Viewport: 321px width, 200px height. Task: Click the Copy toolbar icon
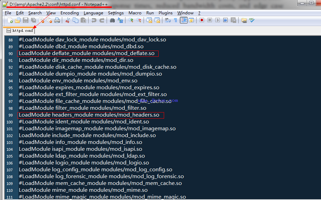click(76, 20)
